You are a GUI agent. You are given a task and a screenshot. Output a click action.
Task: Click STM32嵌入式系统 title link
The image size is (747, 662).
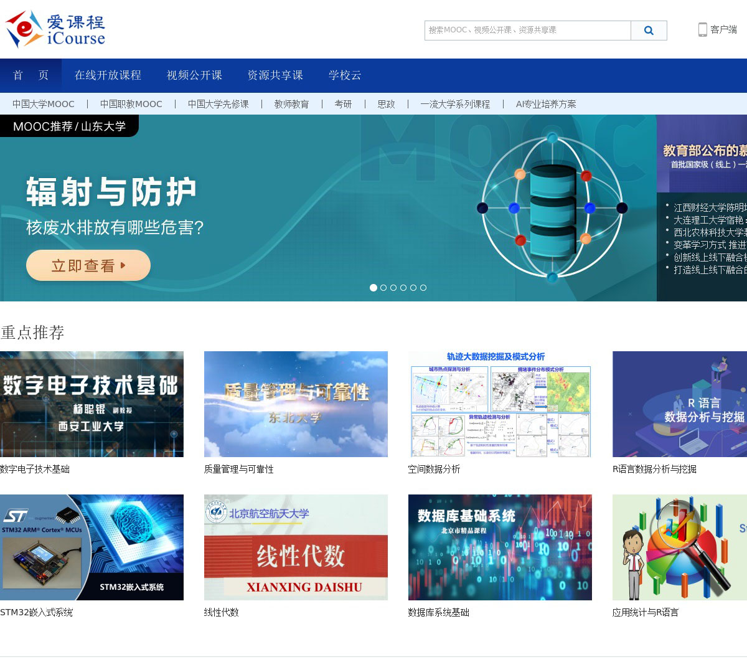[36, 612]
